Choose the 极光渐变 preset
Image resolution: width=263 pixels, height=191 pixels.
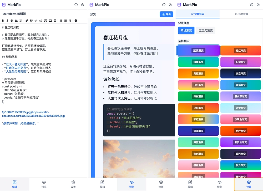241,165
